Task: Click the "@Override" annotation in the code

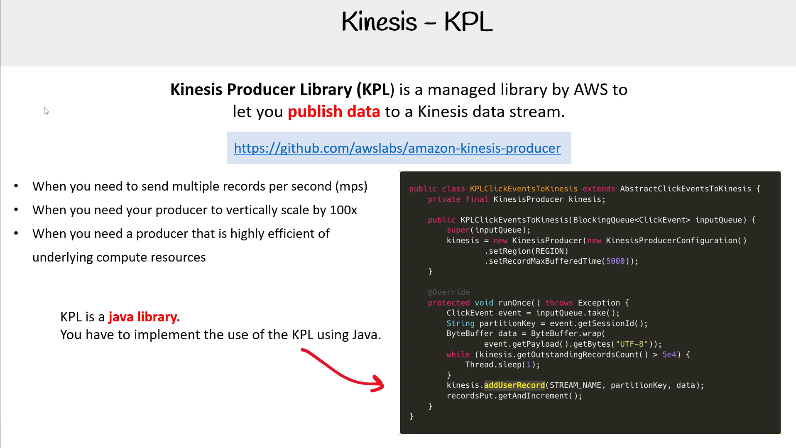Action: click(449, 292)
